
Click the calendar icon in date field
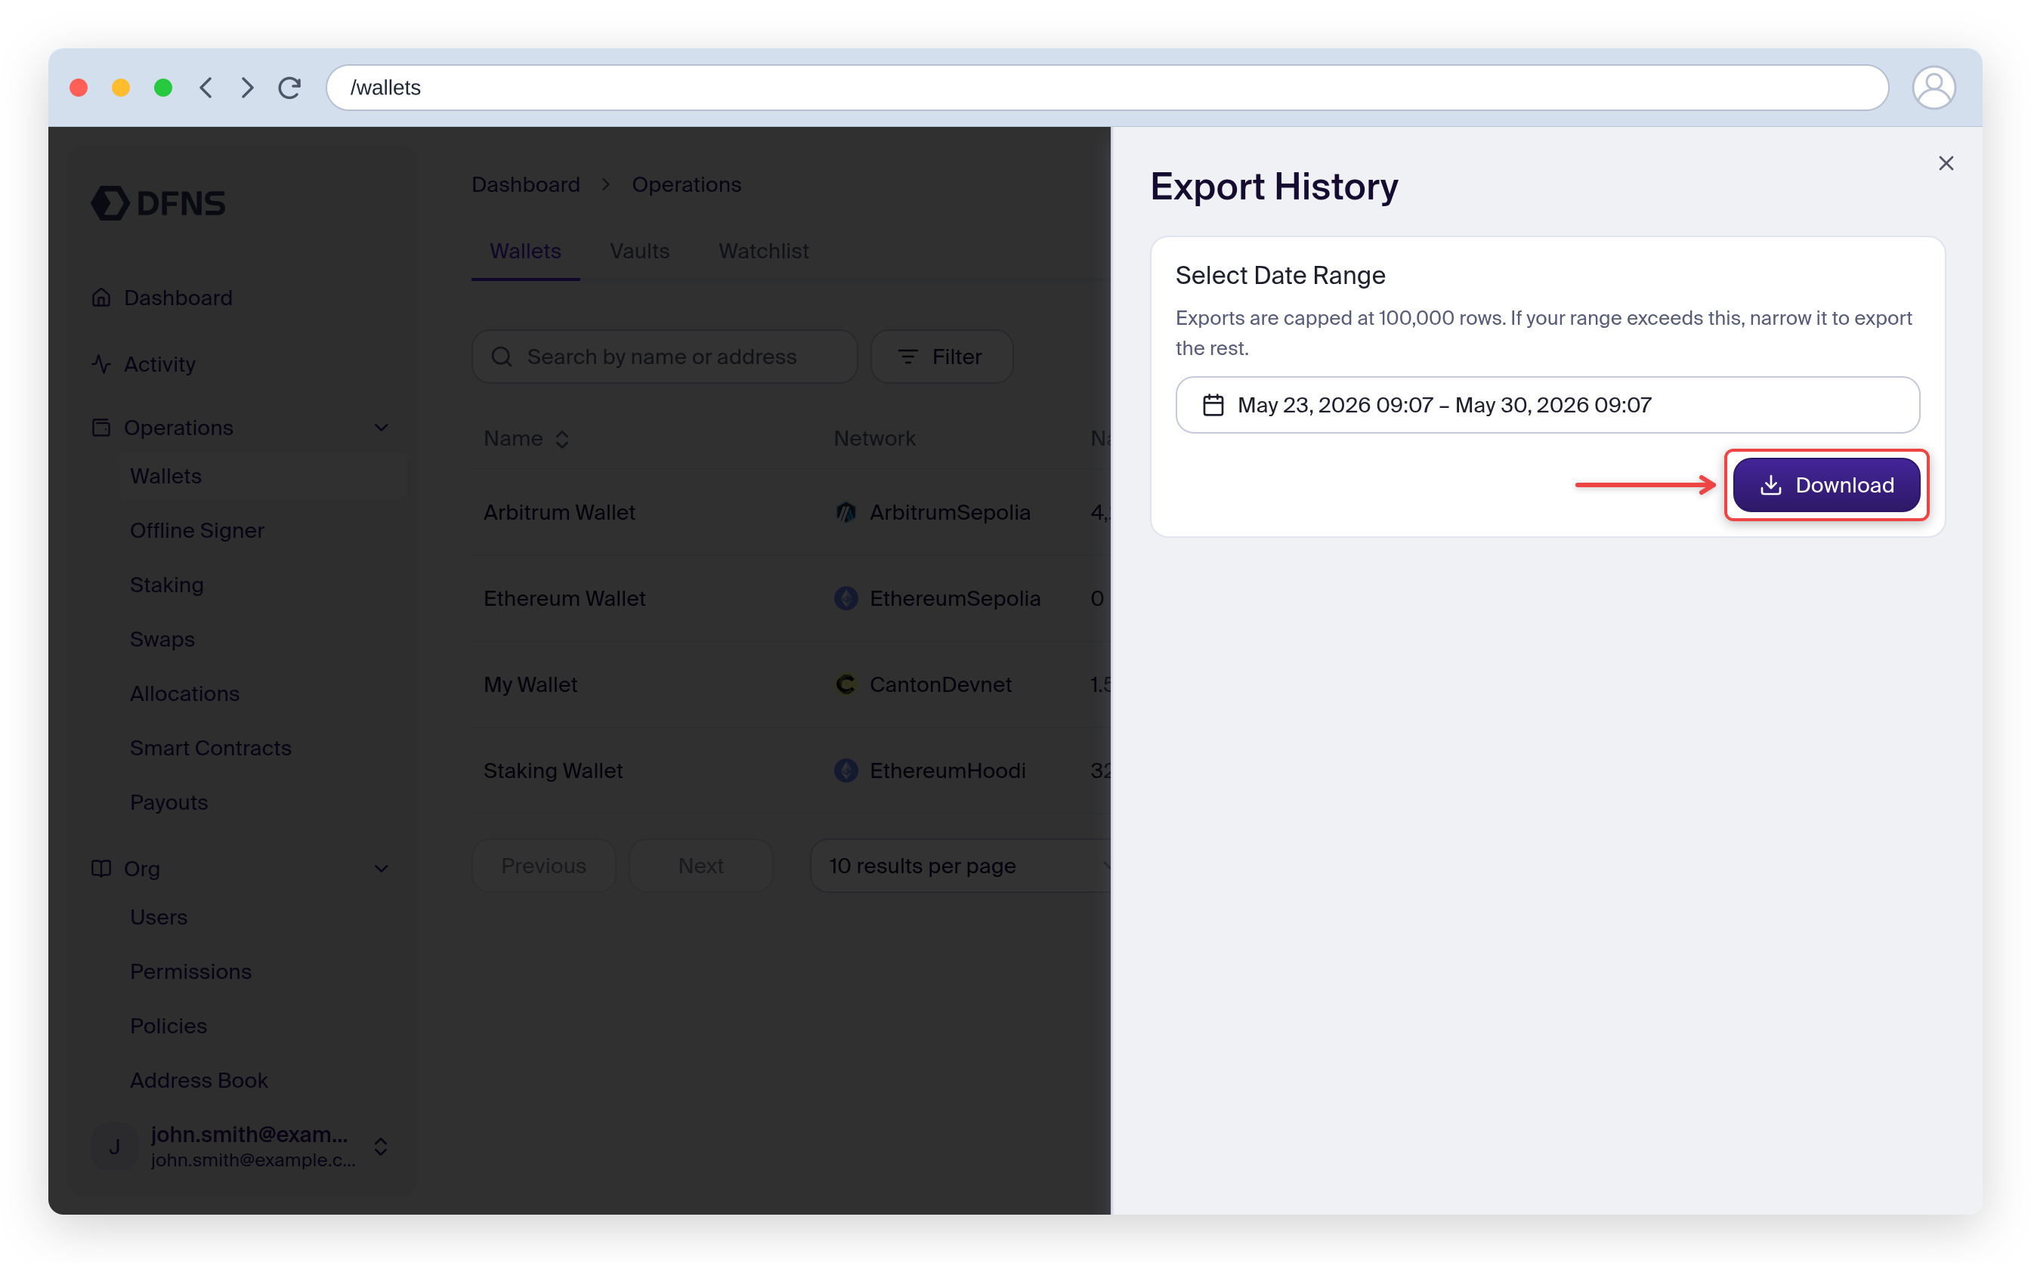pos(1212,405)
